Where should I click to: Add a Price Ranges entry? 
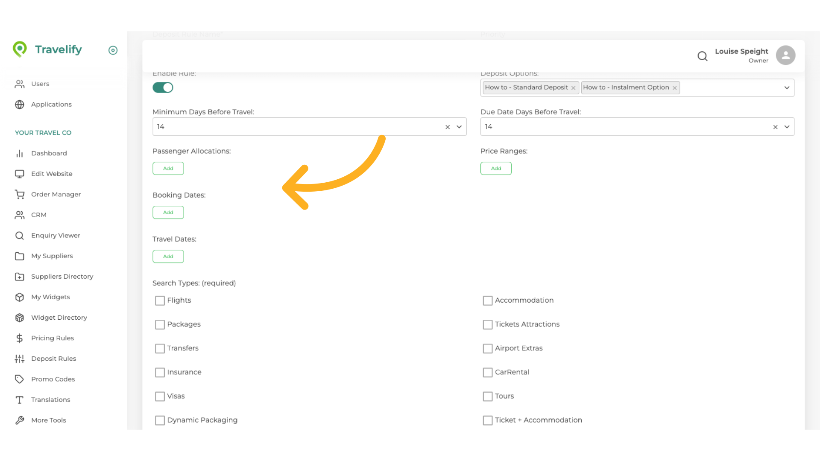495,169
